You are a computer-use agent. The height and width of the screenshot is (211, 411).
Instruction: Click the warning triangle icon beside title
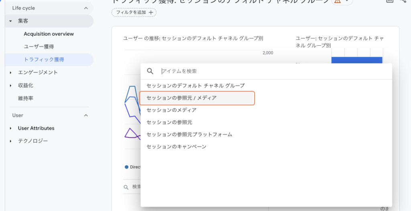(338, 1)
